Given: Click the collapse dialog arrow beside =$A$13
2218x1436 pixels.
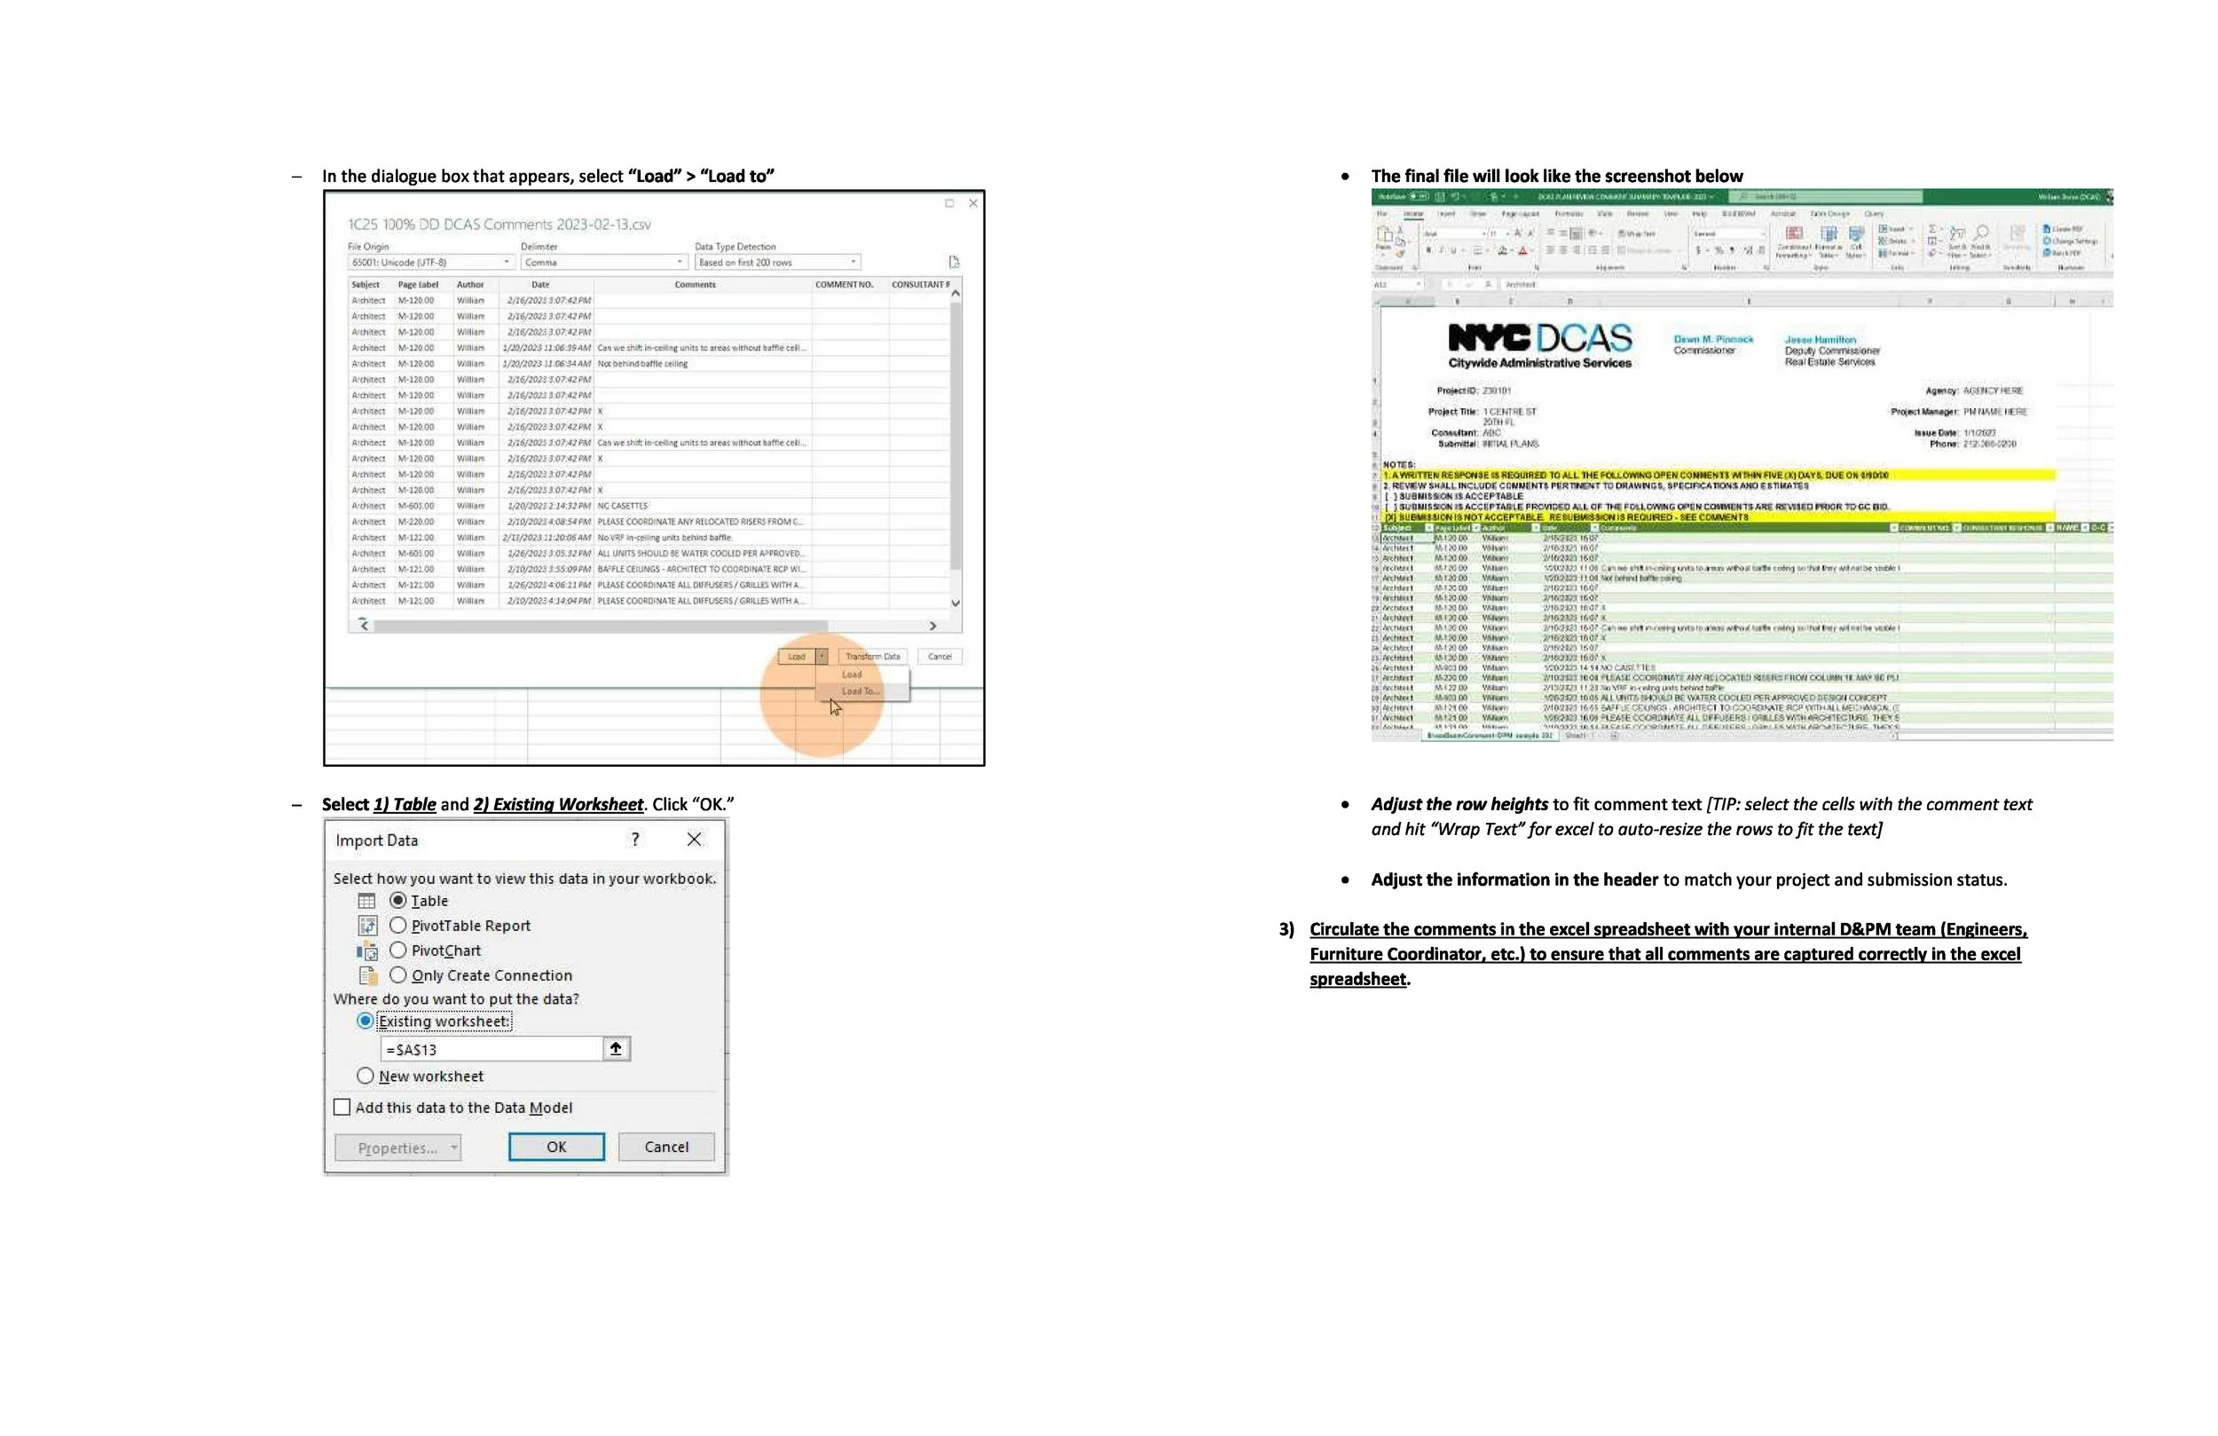Looking at the screenshot, I should 616,1048.
